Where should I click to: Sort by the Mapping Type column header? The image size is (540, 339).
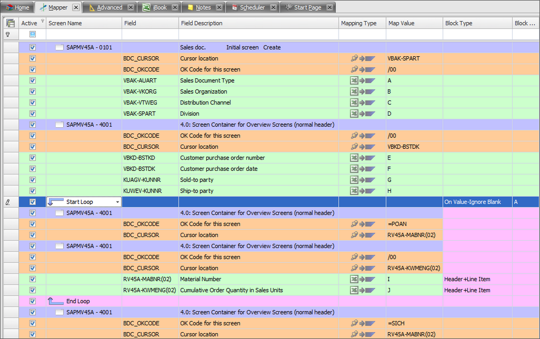pos(359,23)
